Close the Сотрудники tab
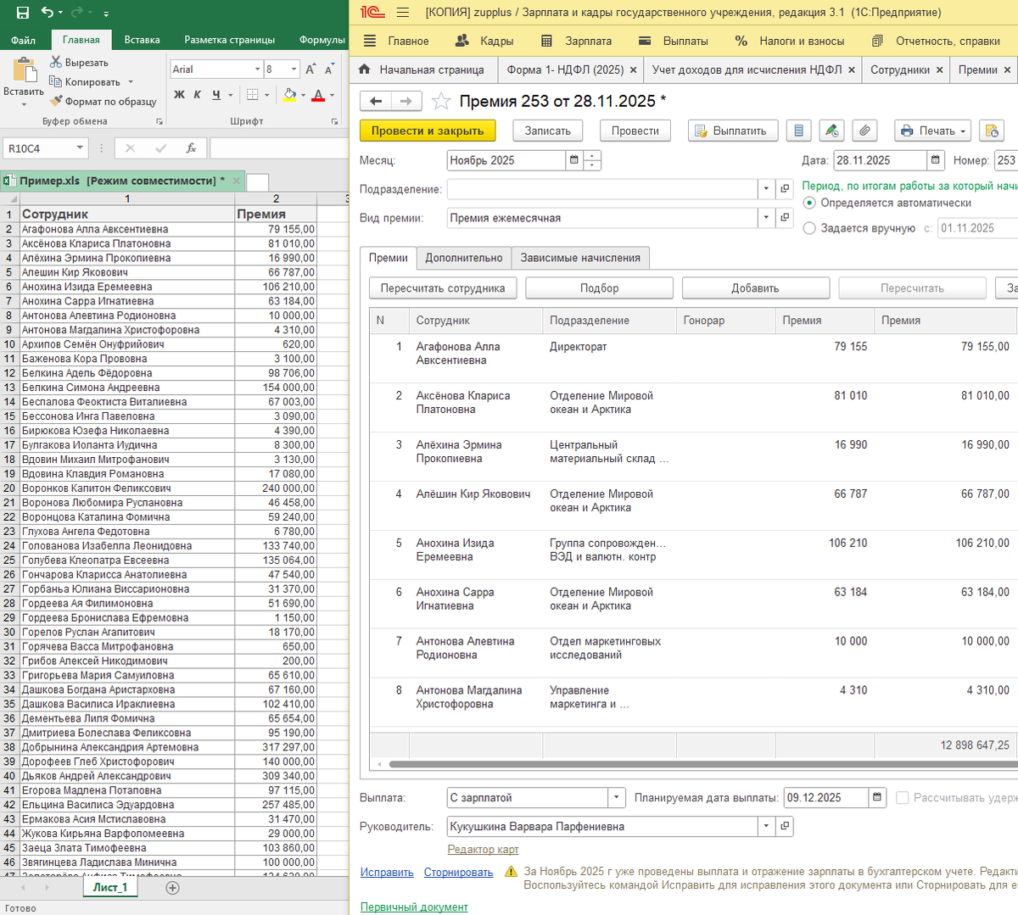The width and height of the screenshot is (1018, 915). 940,70
